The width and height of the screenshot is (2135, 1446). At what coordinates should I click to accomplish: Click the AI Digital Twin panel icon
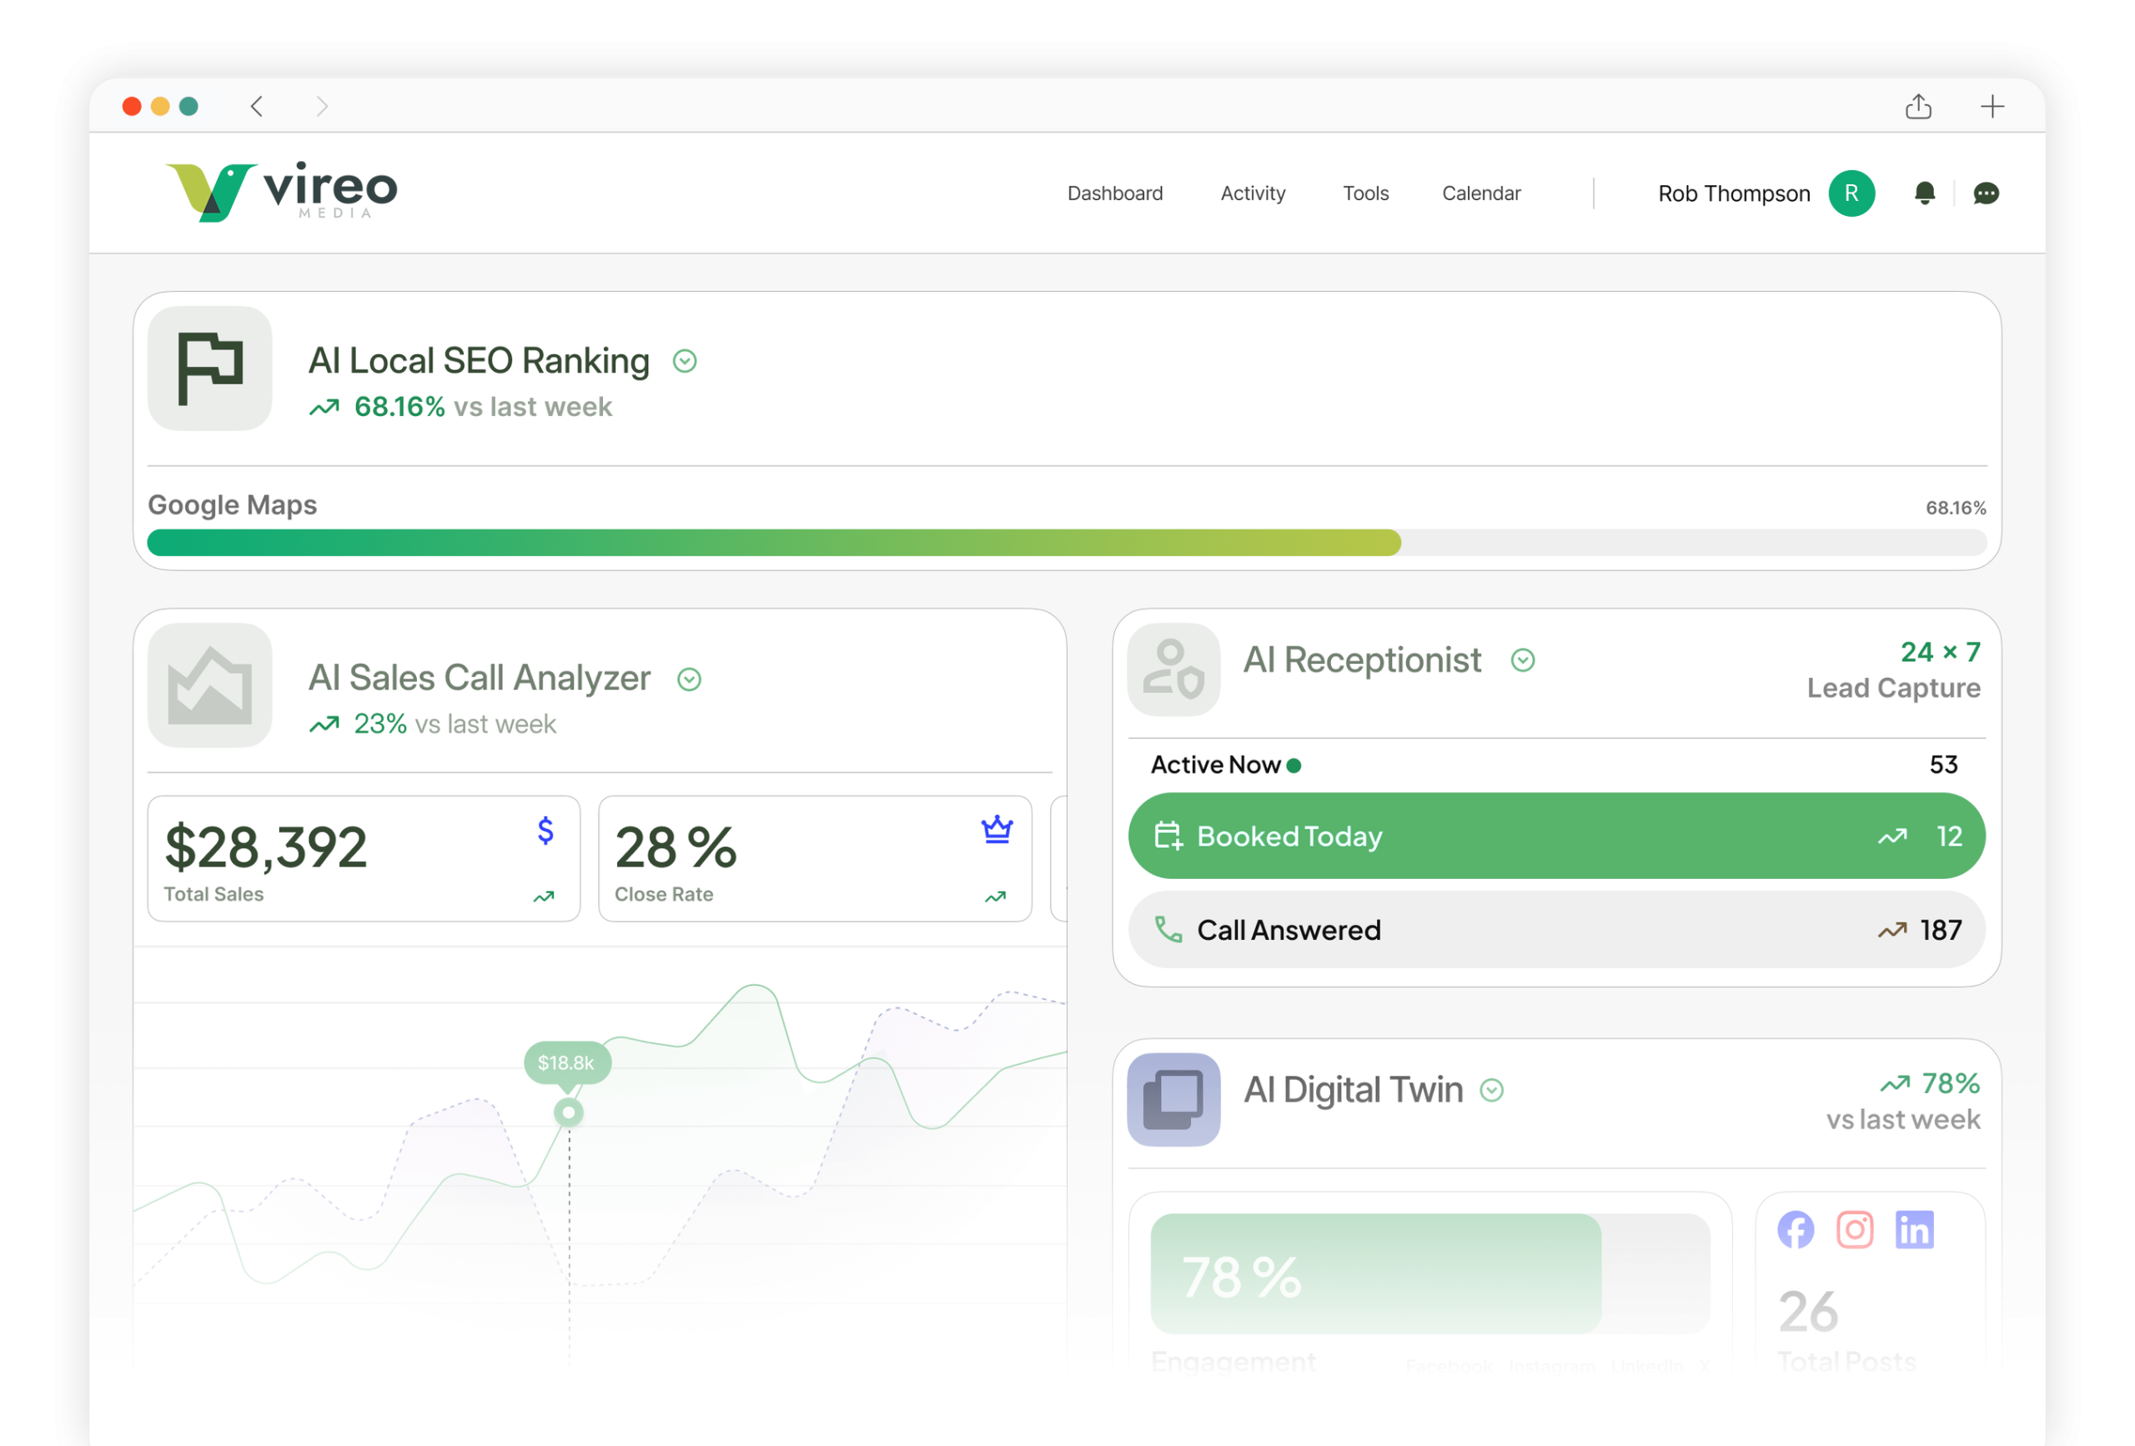click(x=1173, y=1101)
